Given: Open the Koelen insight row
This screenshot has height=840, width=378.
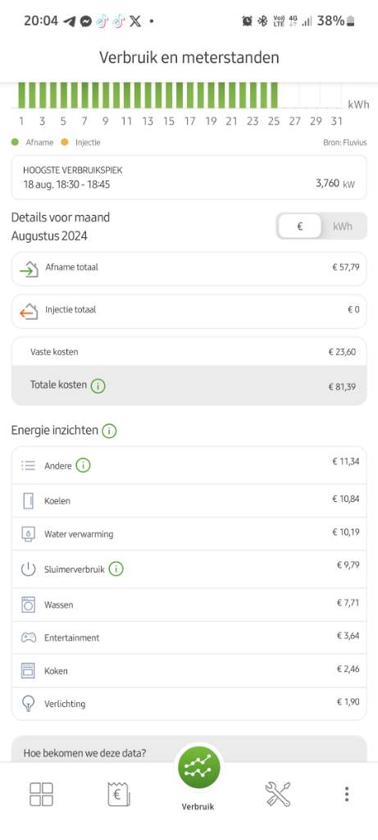Looking at the screenshot, I should click(x=189, y=501).
